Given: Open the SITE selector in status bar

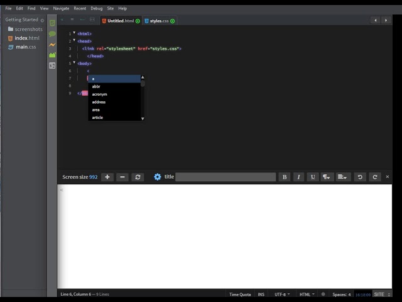Looking at the screenshot, I should click(382, 294).
